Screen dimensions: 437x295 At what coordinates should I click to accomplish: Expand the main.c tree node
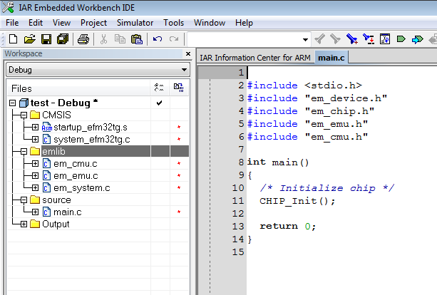click(x=35, y=212)
